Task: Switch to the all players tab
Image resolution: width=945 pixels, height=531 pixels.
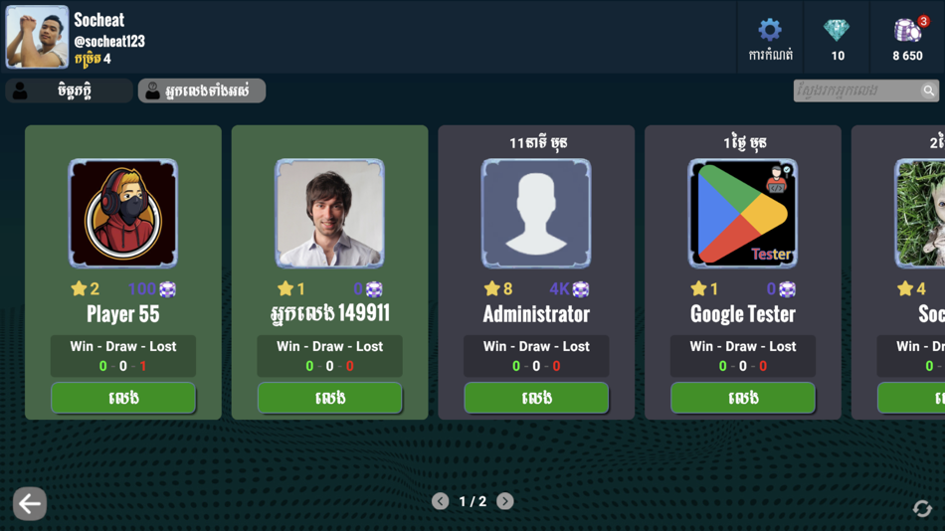Action: pos(202,91)
